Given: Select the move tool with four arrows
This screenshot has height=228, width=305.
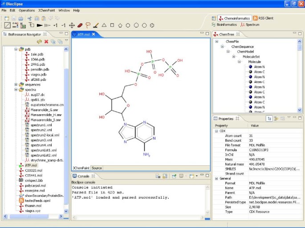Looking at the screenshot, I should 72,25.
